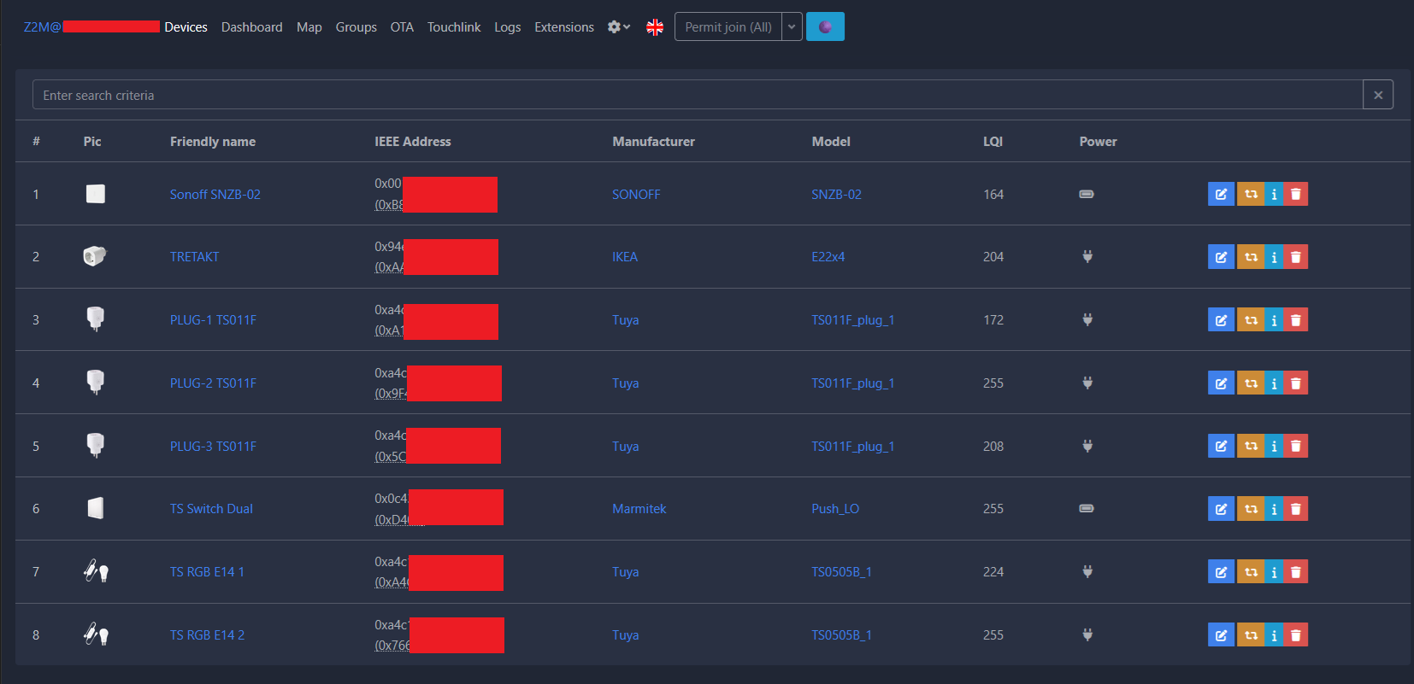
Task: Focus the search criteria input field
Action: 697,96
